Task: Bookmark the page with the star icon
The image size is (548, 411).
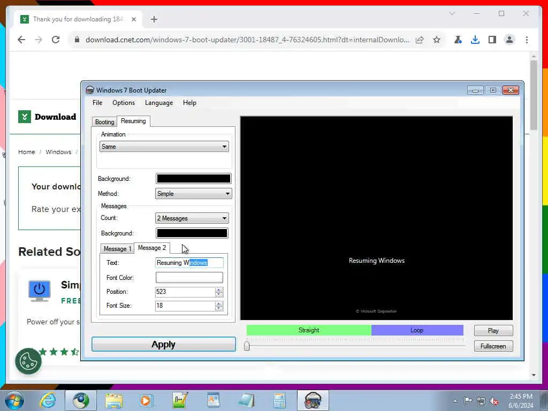Action: click(437, 40)
